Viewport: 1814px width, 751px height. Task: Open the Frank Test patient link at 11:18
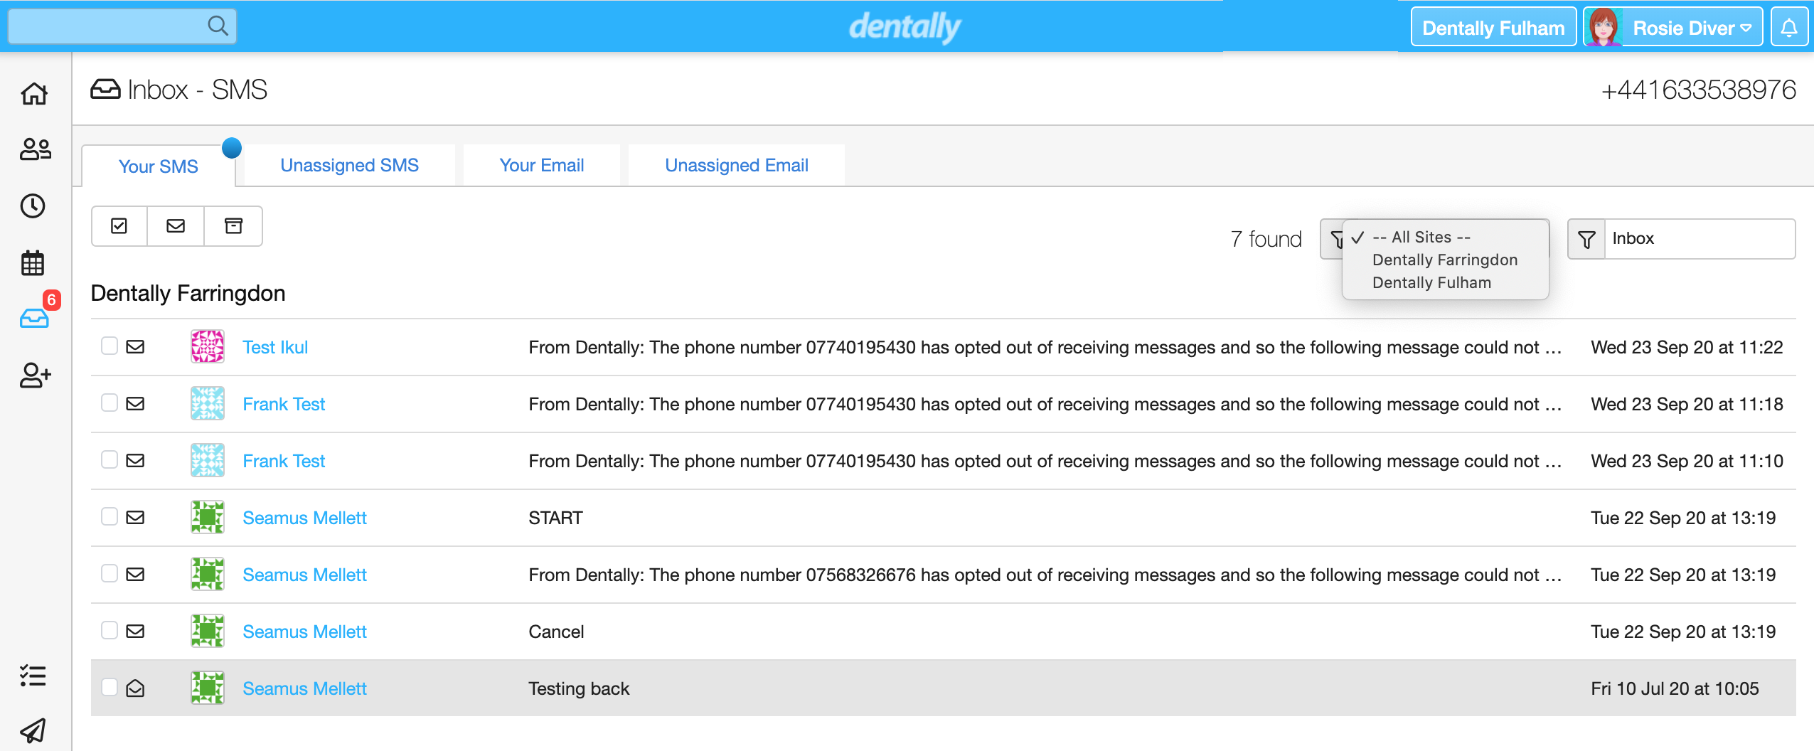tap(284, 404)
